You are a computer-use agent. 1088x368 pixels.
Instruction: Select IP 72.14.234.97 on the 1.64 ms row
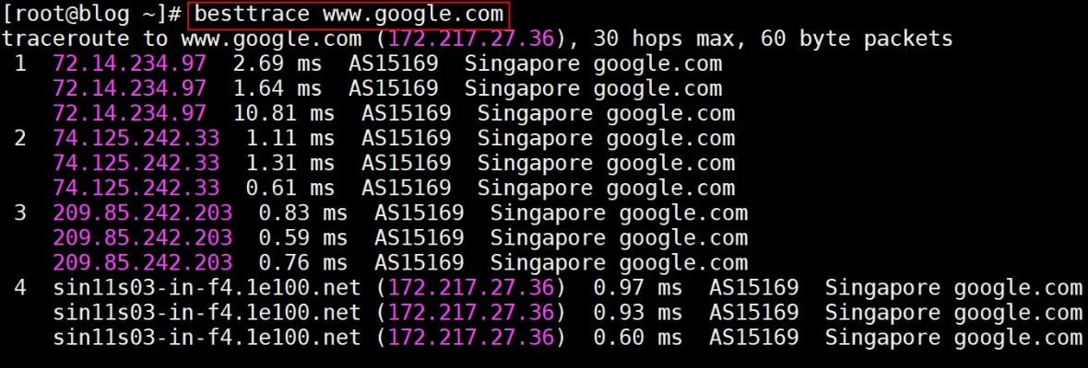[130, 88]
